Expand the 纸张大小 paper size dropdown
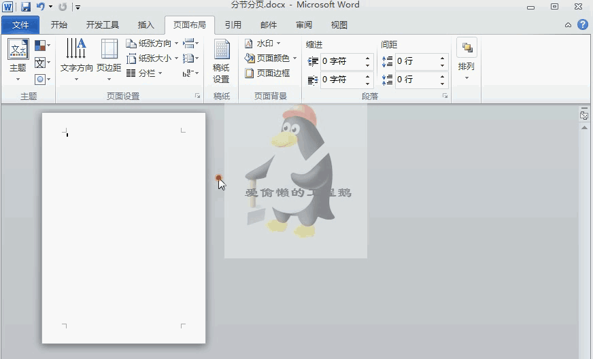 click(154, 58)
